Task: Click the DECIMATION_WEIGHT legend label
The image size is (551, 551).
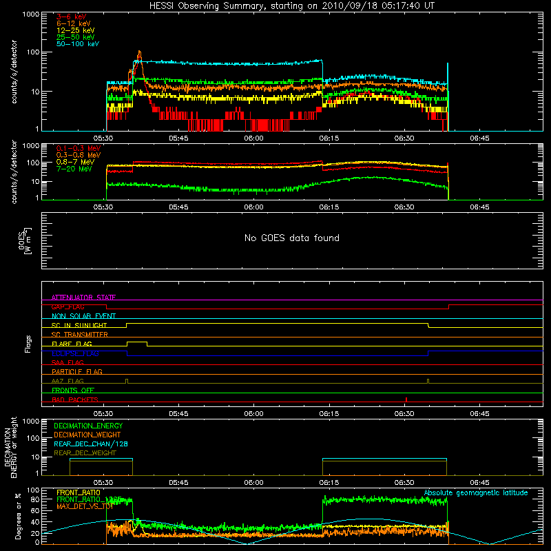Action: 87,435
